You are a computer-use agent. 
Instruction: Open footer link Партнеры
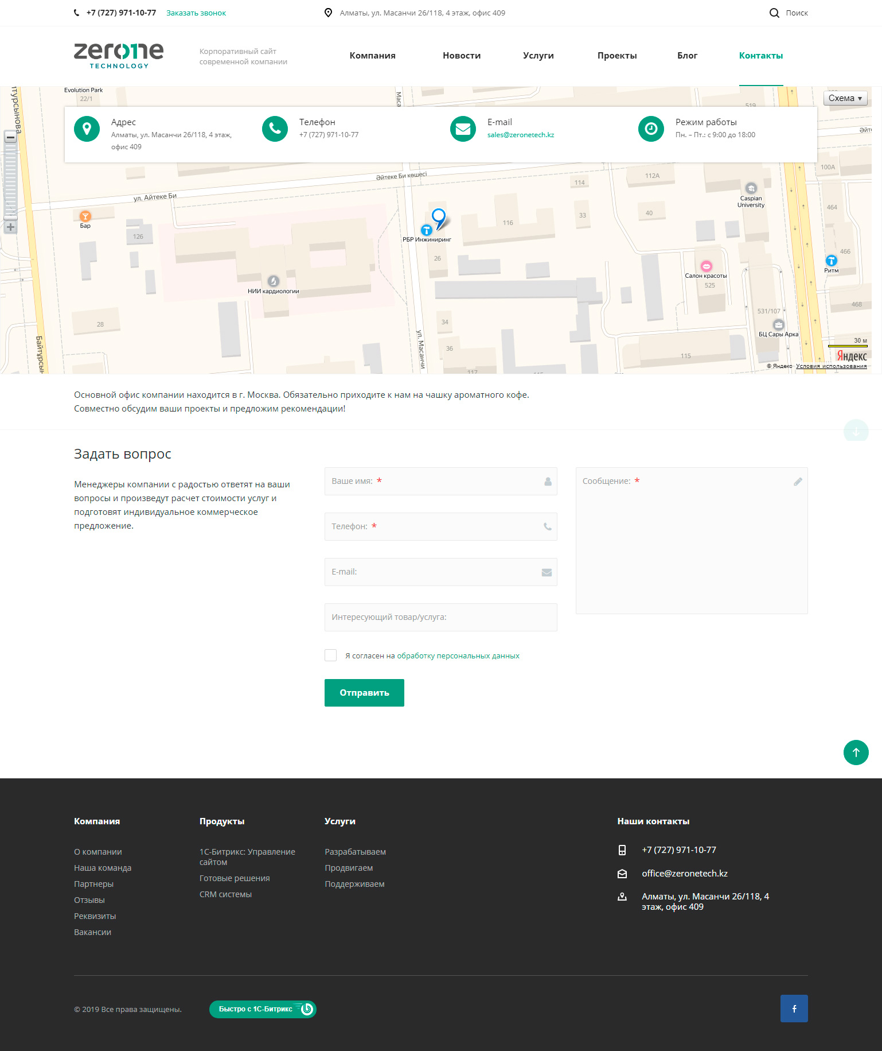click(94, 884)
